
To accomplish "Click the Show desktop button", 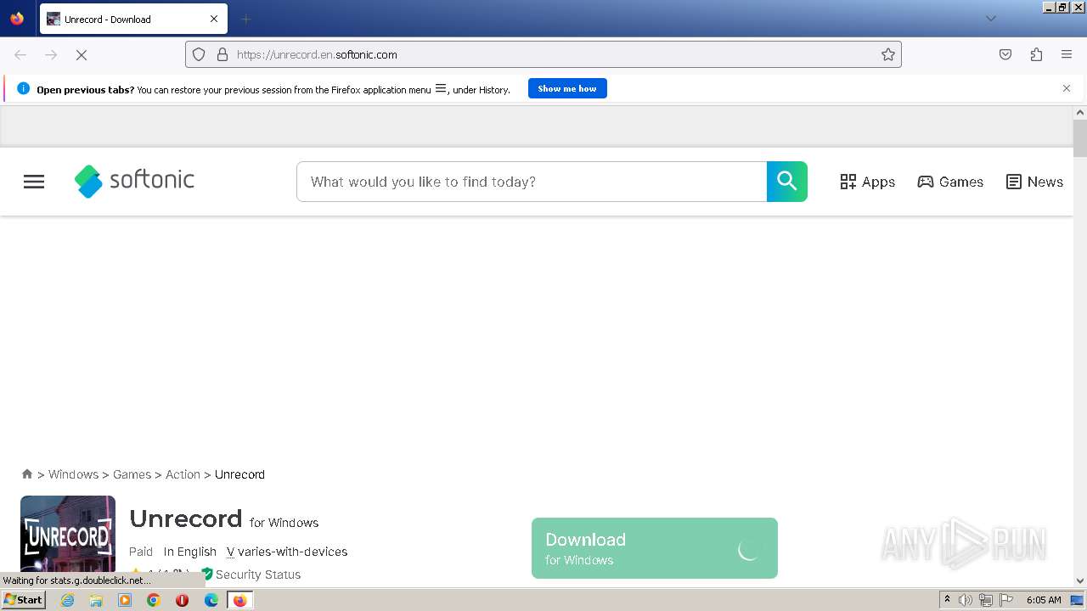I will (x=1078, y=600).
